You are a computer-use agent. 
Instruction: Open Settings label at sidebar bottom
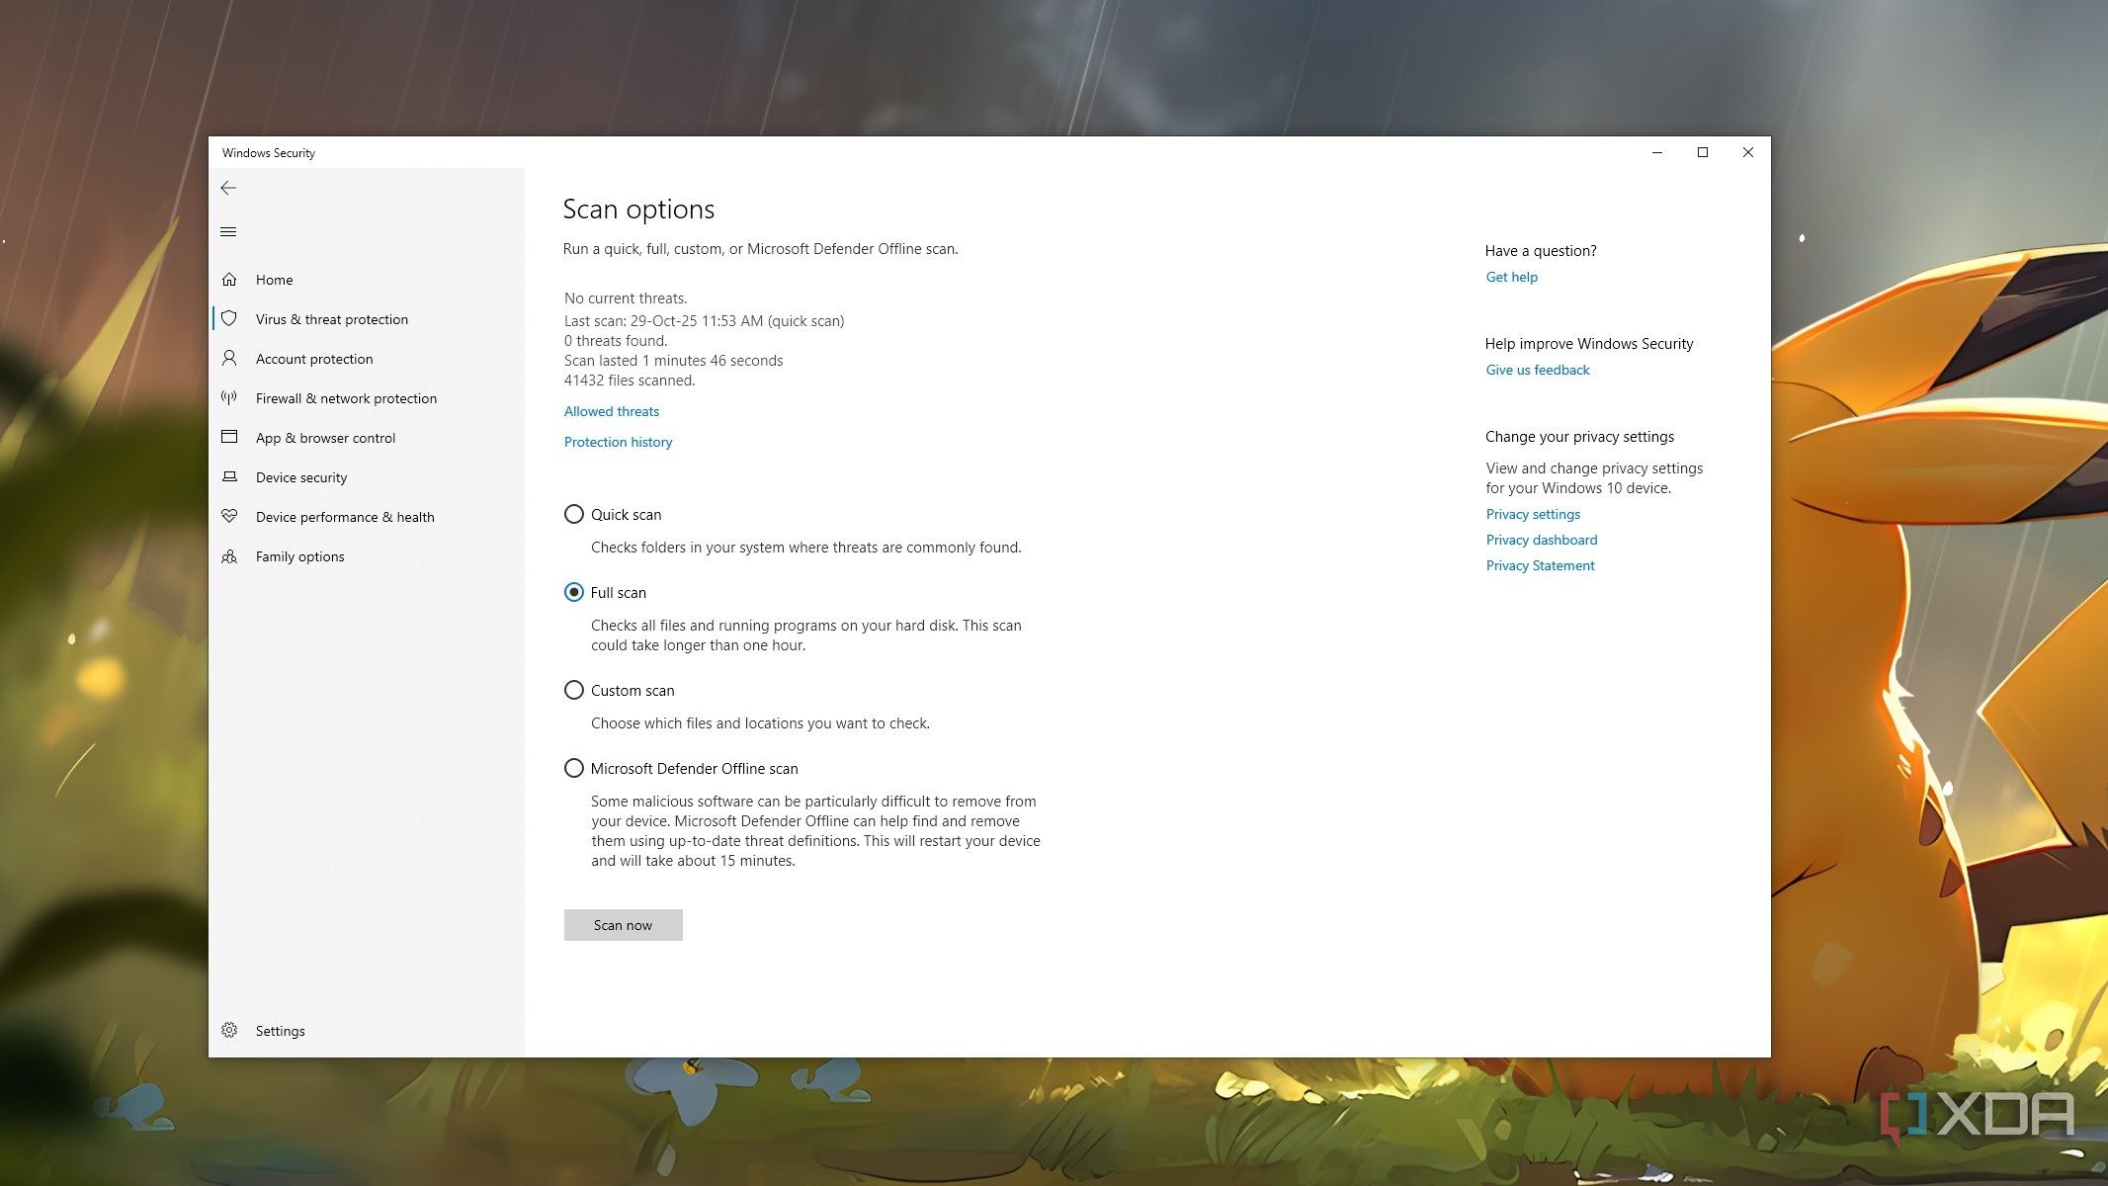pyautogui.click(x=280, y=1031)
